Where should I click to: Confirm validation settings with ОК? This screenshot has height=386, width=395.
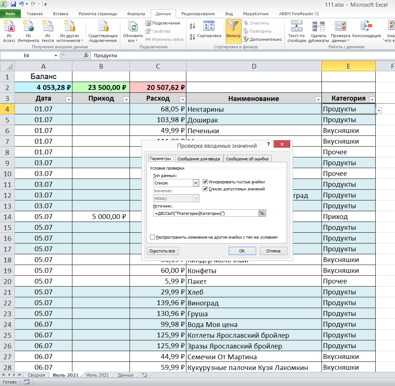click(x=242, y=251)
